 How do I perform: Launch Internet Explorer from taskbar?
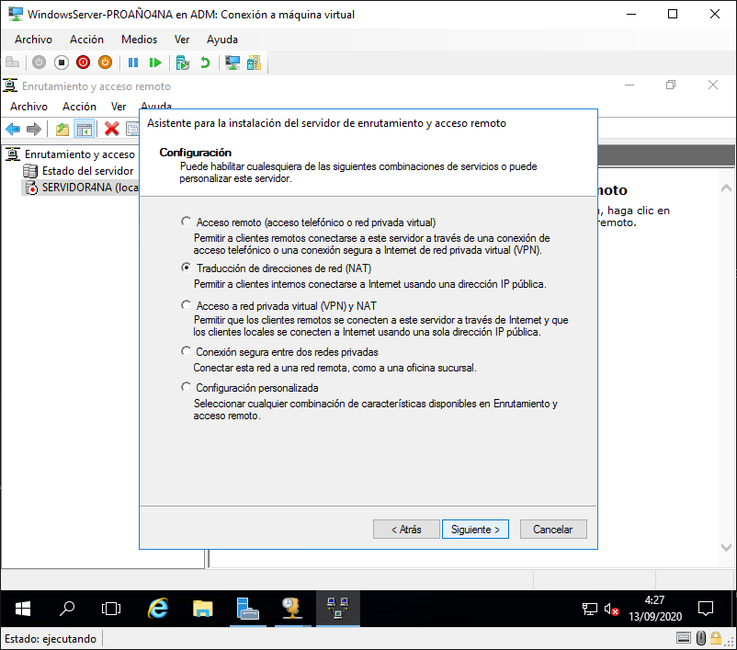click(x=158, y=609)
